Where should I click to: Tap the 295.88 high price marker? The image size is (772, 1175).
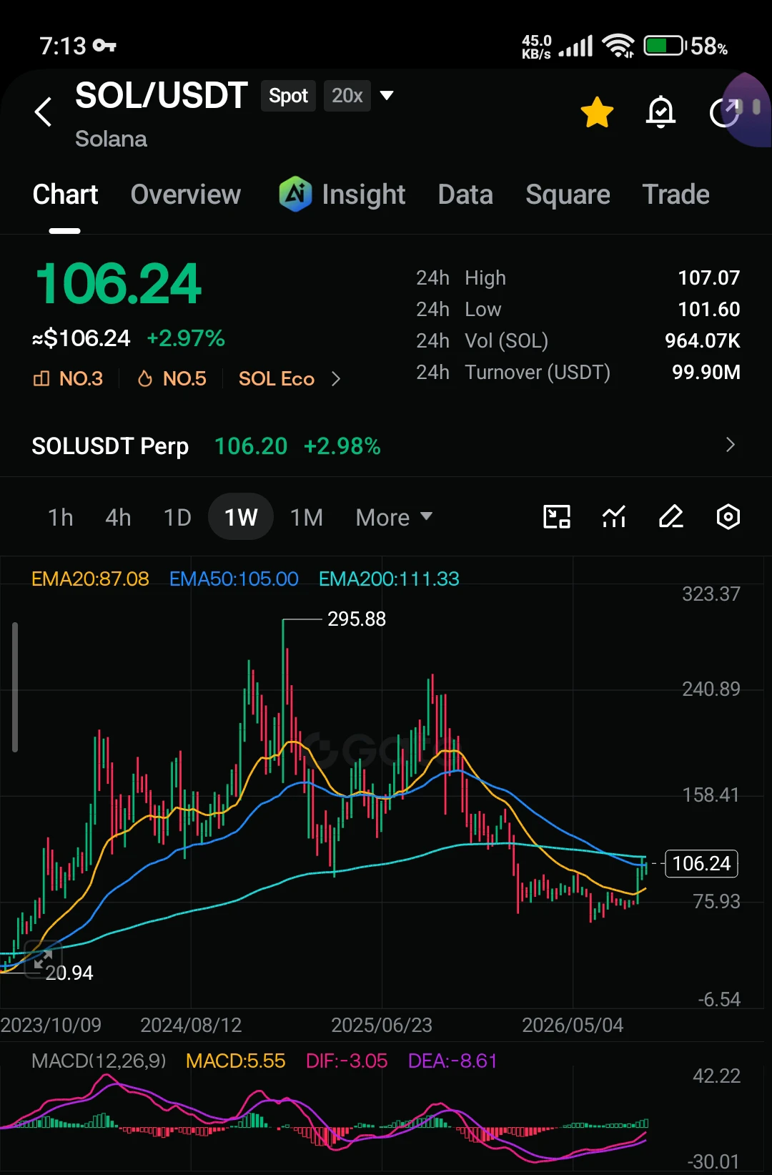tap(357, 619)
